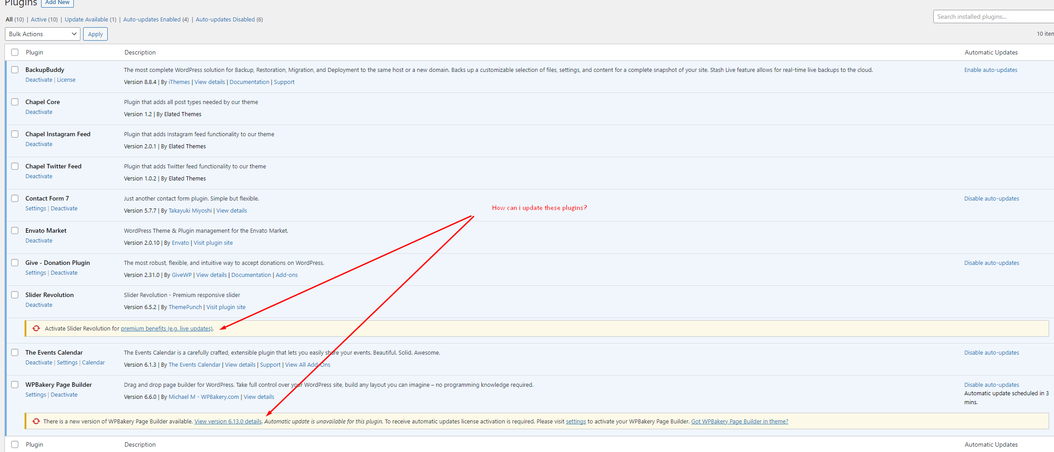Open the GiveWP Add-ons link
This screenshot has width=1054, height=452.
tap(287, 275)
